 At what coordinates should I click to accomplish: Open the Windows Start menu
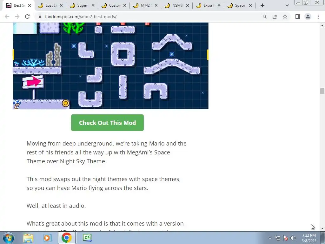point(9,238)
